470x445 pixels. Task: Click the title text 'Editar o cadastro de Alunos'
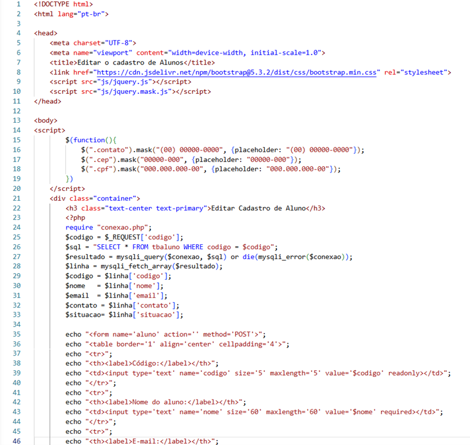pos(130,63)
